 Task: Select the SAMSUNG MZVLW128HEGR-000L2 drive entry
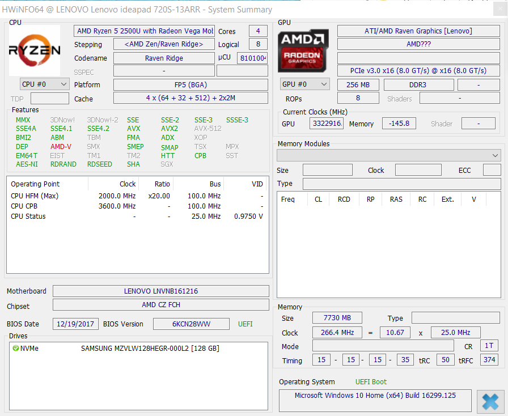138,349
